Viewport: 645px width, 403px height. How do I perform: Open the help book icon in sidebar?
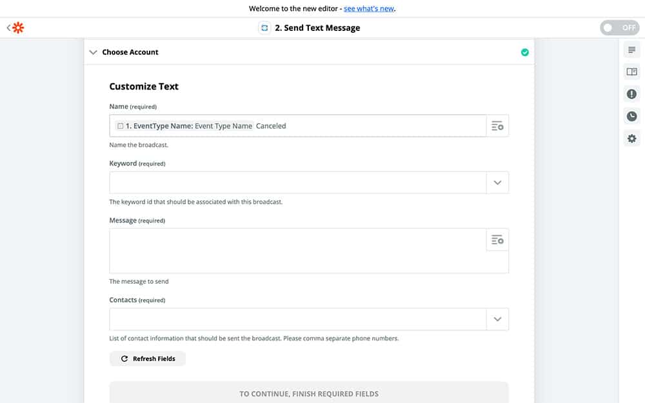point(631,72)
